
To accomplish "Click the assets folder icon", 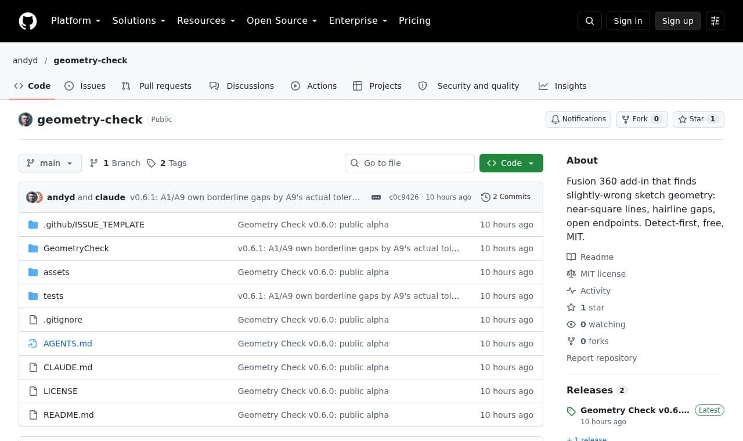I will pos(33,272).
